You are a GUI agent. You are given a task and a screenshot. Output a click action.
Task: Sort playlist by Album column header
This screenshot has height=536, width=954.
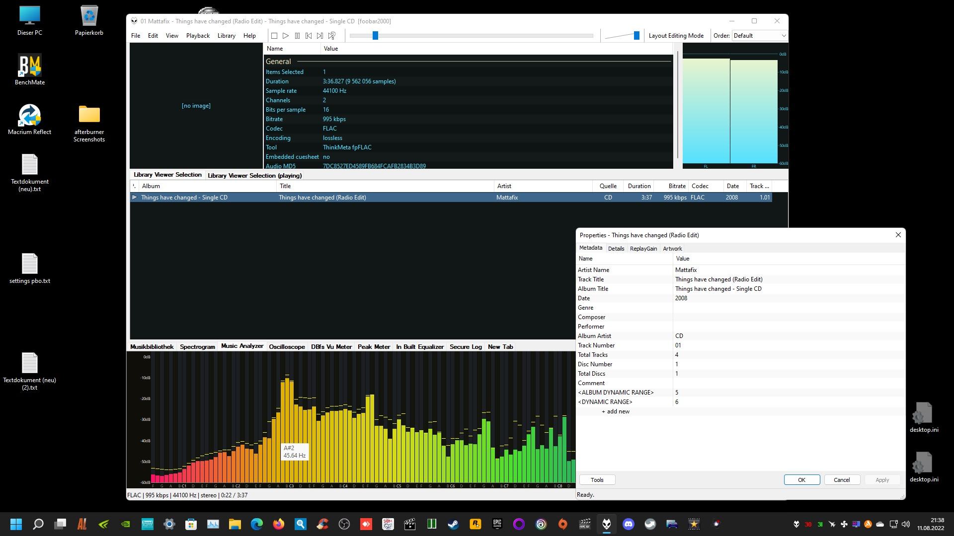pyautogui.click(x=208, y=186)
